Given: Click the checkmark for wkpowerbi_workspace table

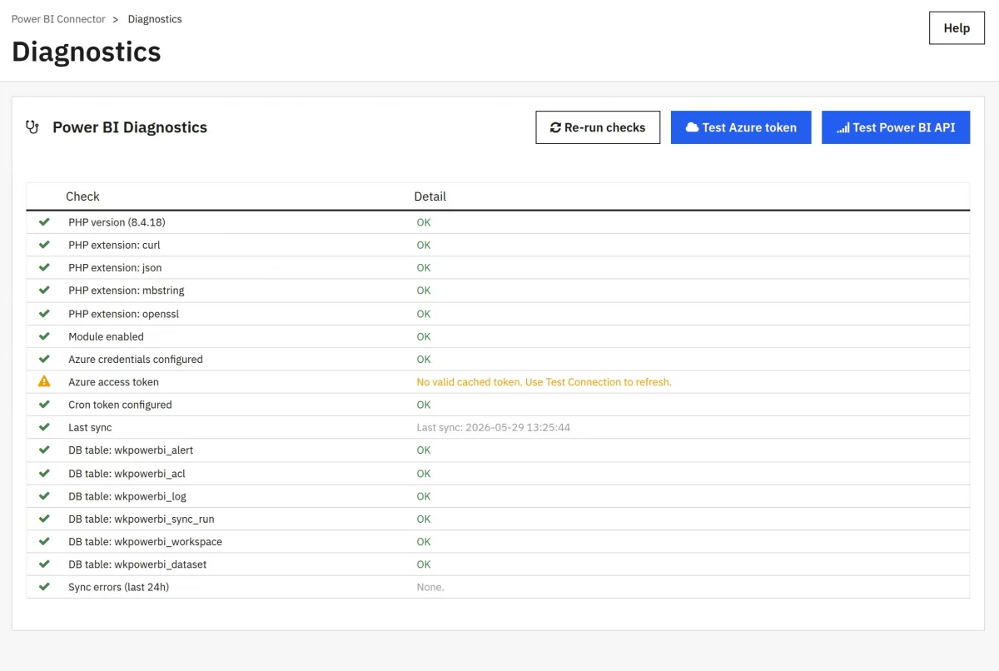Looking at the screenshot, I should (44, 541).
